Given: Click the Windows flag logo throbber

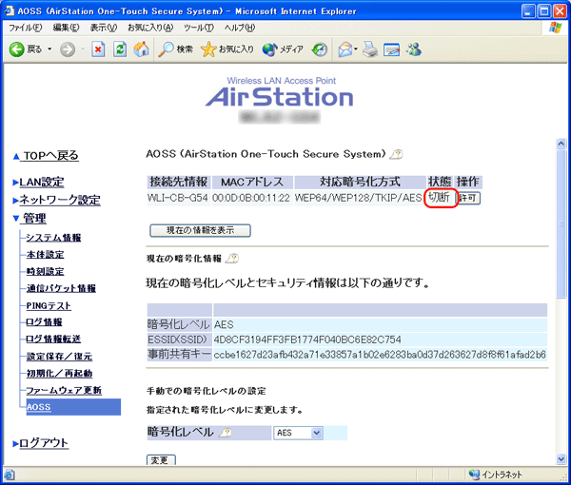Looking at the screenshot, I should coord(556,28).
